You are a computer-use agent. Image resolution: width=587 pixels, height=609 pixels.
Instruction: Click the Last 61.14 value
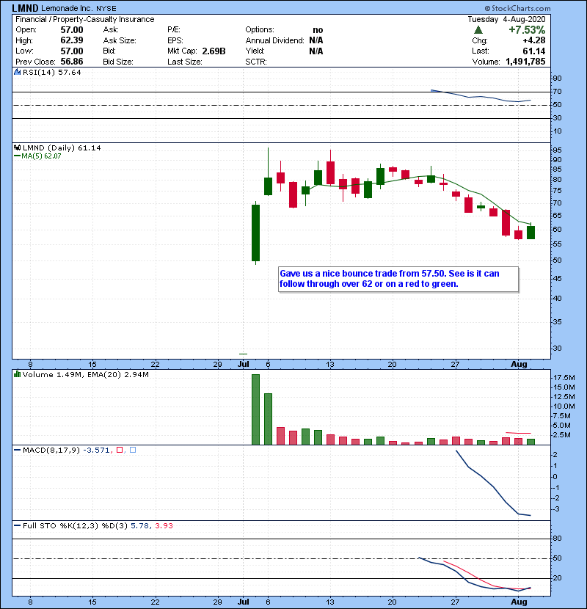[x=534, y=51]
